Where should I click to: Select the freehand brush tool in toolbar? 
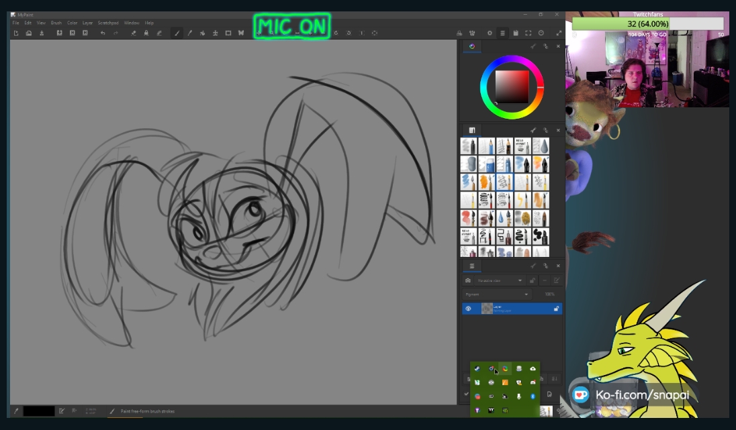[x=177, y=33]
